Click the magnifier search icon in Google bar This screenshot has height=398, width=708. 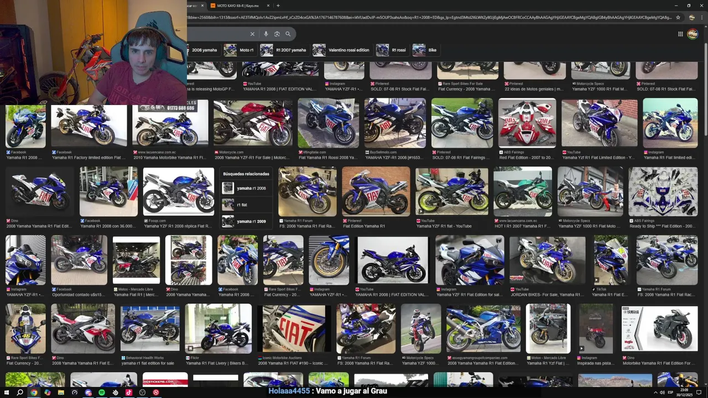288,34
